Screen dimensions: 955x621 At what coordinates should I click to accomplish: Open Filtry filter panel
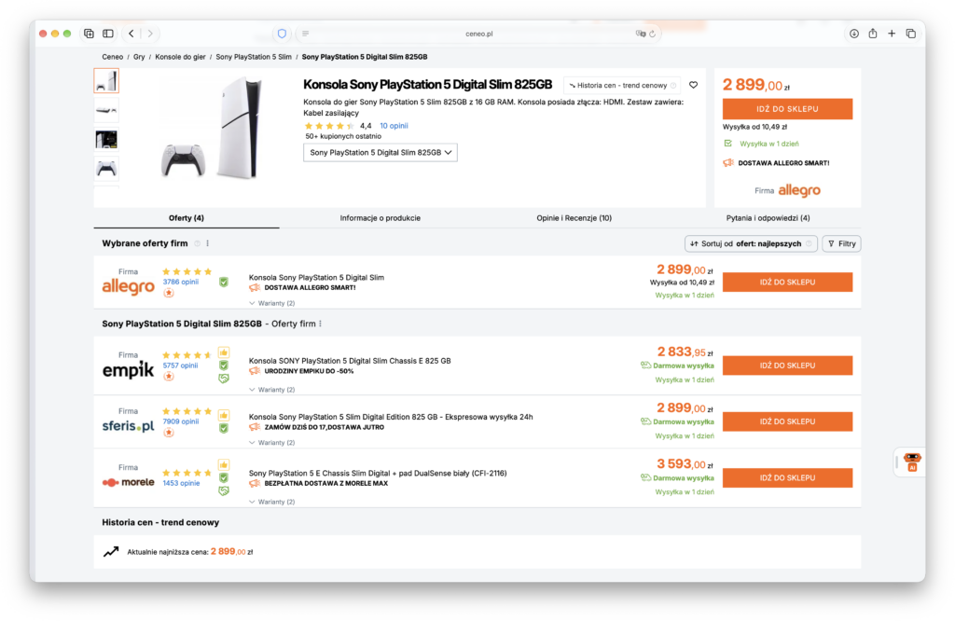tap(841, 243)
